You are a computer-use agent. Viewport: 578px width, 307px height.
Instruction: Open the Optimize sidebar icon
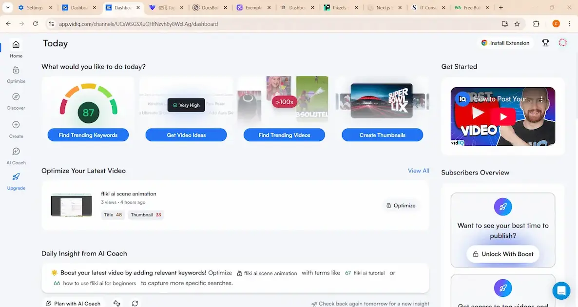point(16,70)
